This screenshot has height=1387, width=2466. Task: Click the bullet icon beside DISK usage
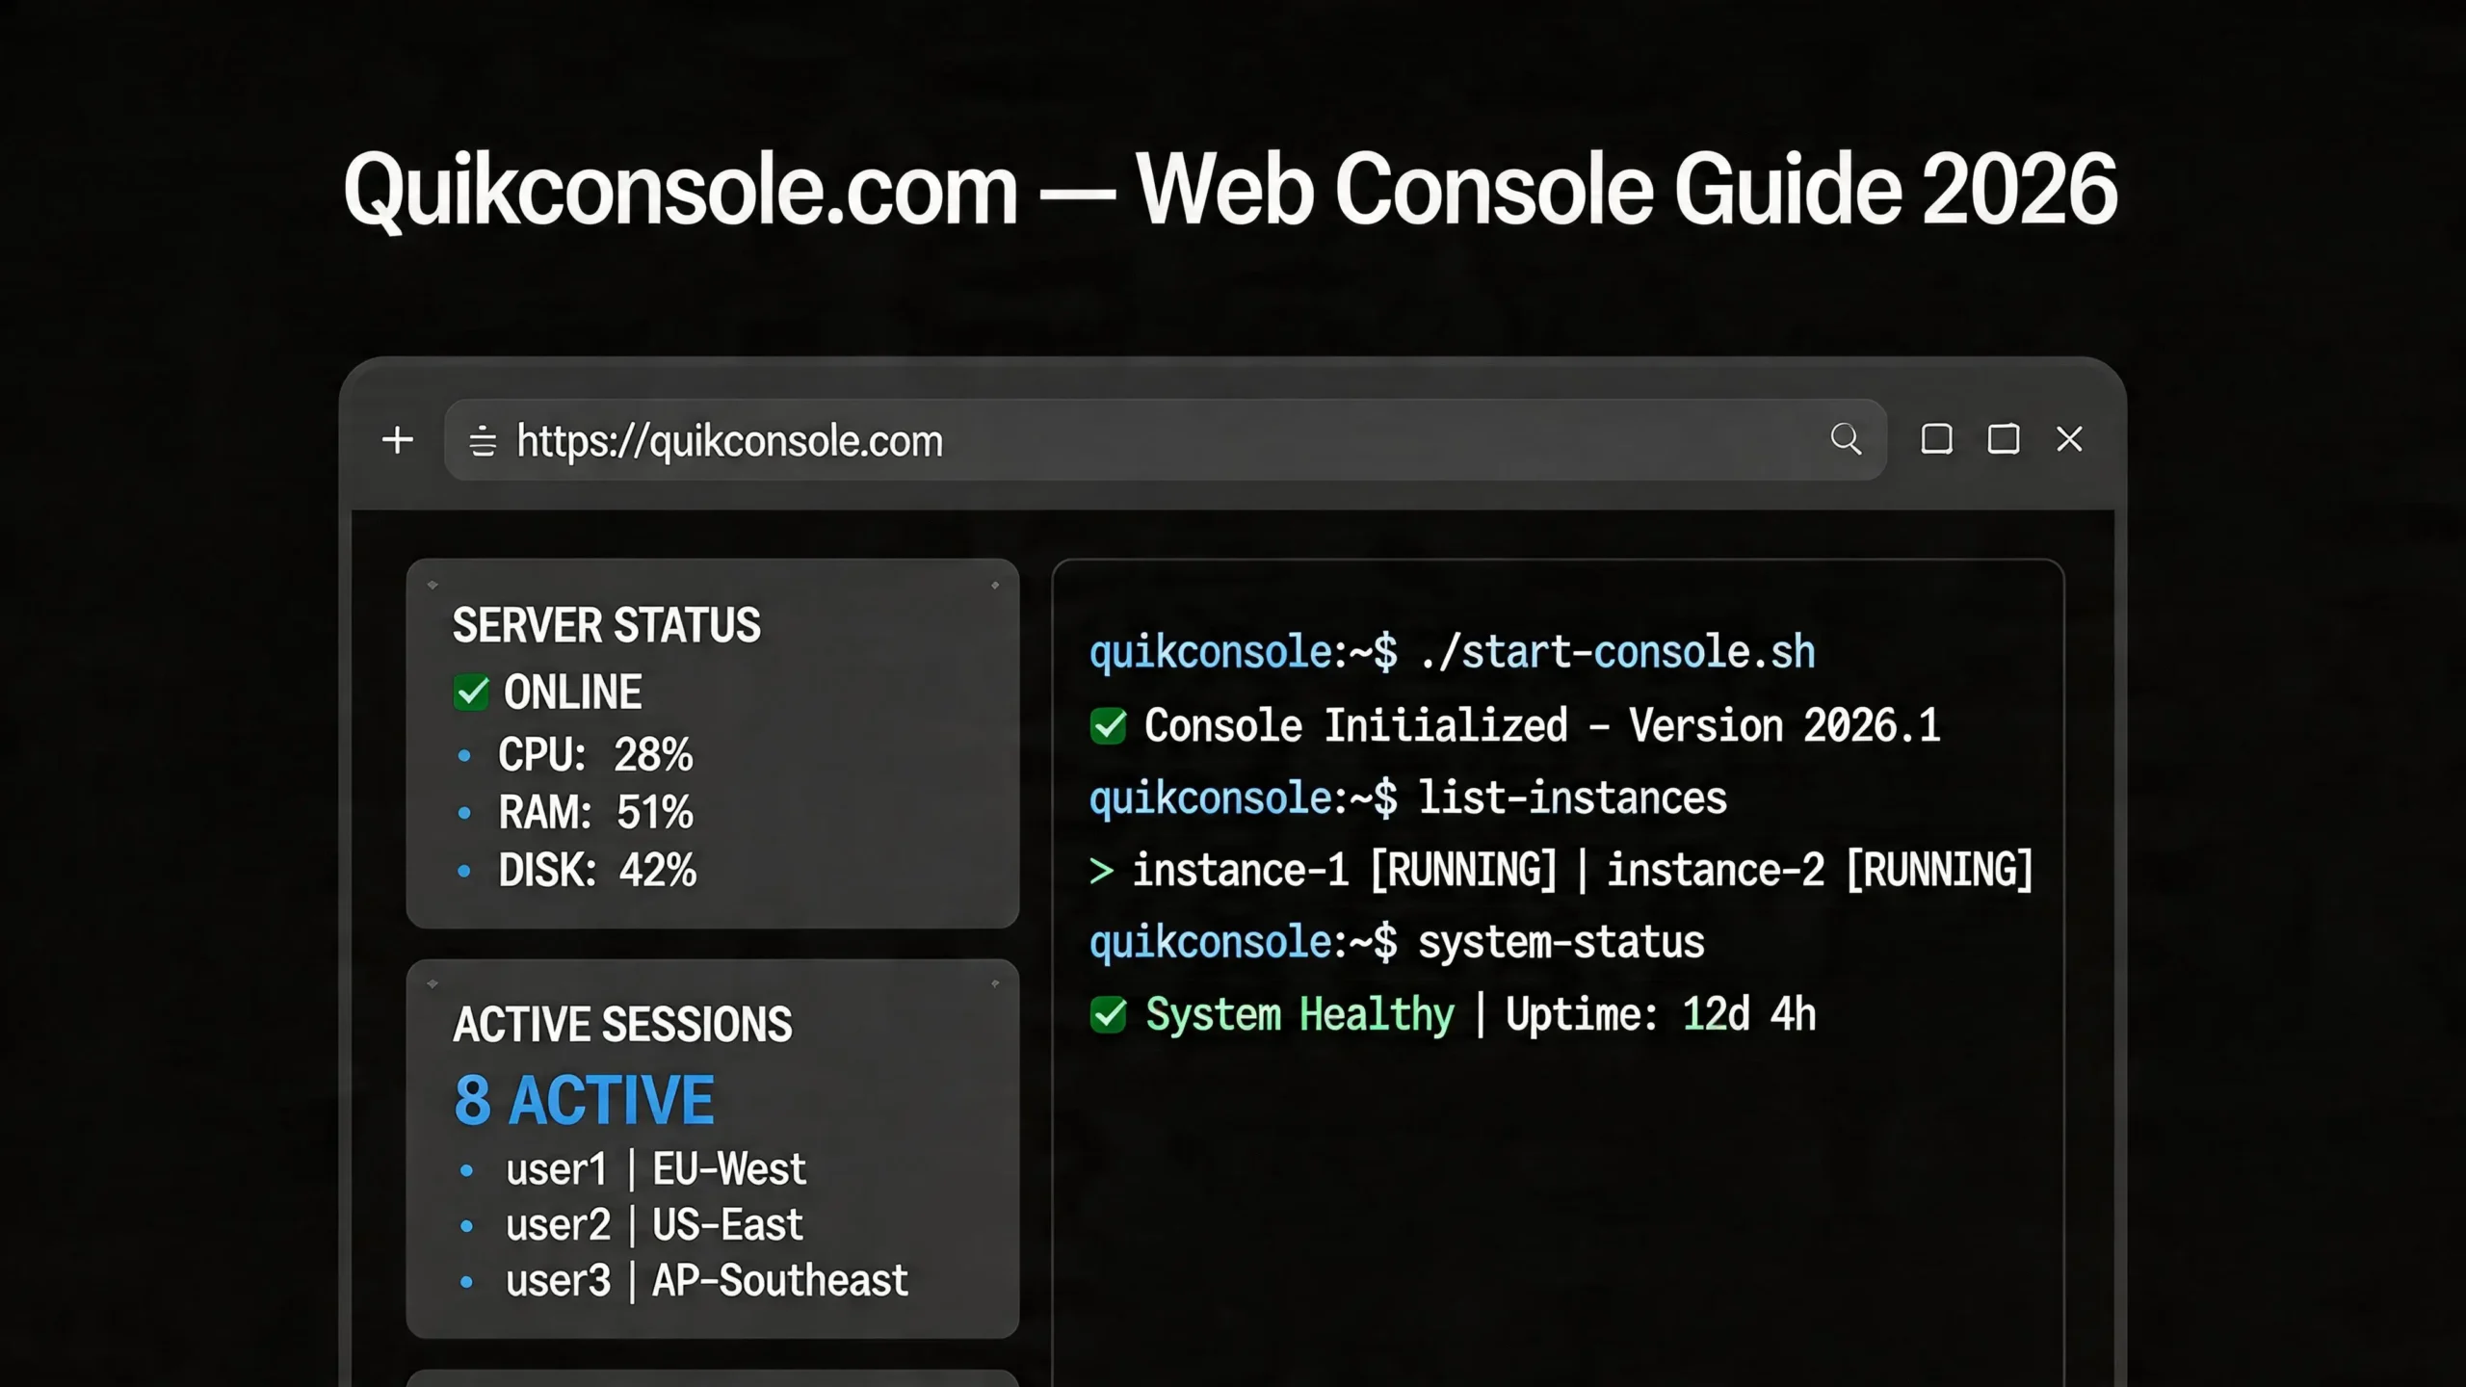[x=465, y=871]
